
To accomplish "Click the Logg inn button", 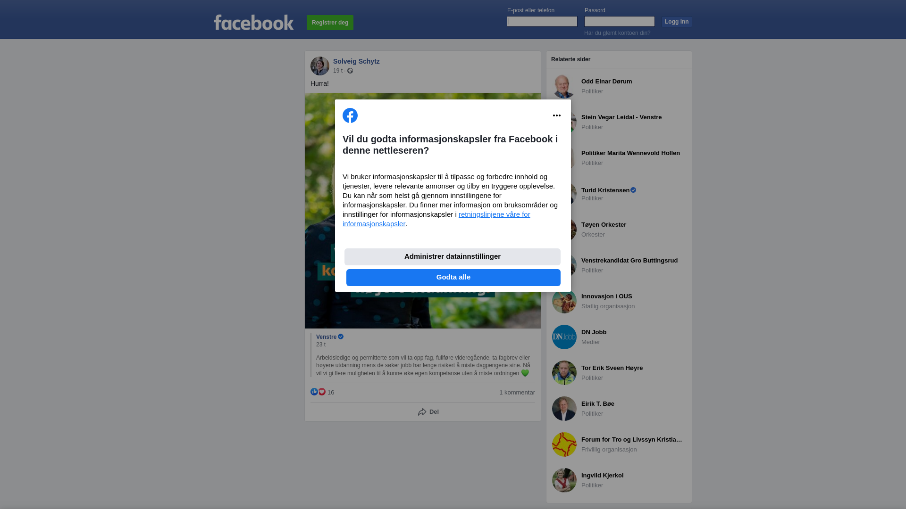I will [677, 22].
